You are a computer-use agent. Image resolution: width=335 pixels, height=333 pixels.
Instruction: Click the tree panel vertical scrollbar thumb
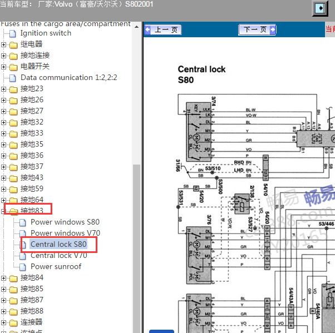coord(136,248)
